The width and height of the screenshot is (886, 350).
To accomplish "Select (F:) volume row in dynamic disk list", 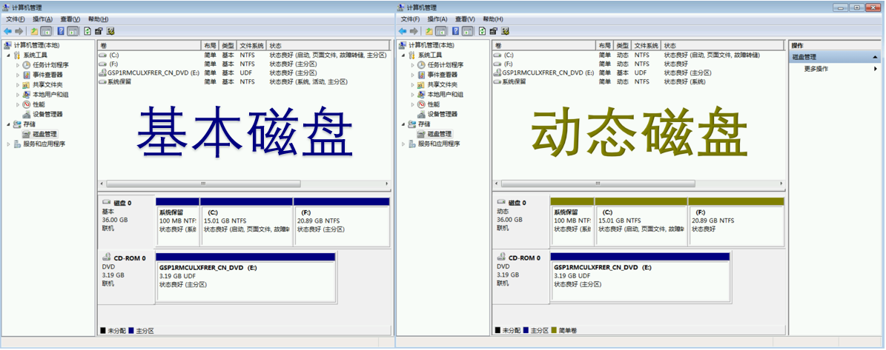I will (638, 64).
